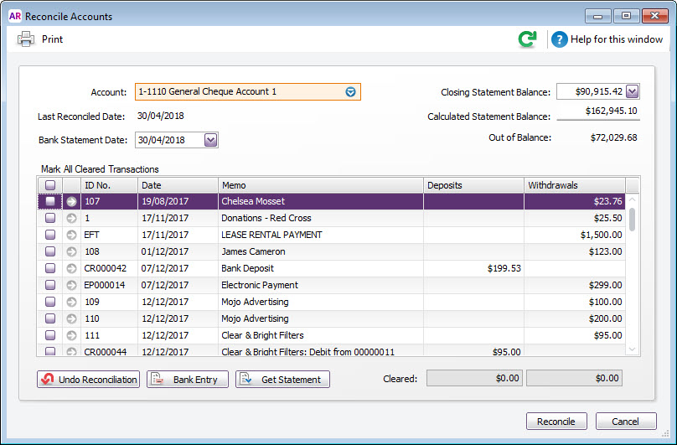The width and height of the screenshot is (677, 445).
Task: Open the Bank Statement Date picker
Action: pyautogui.click(x=210, y=140)
